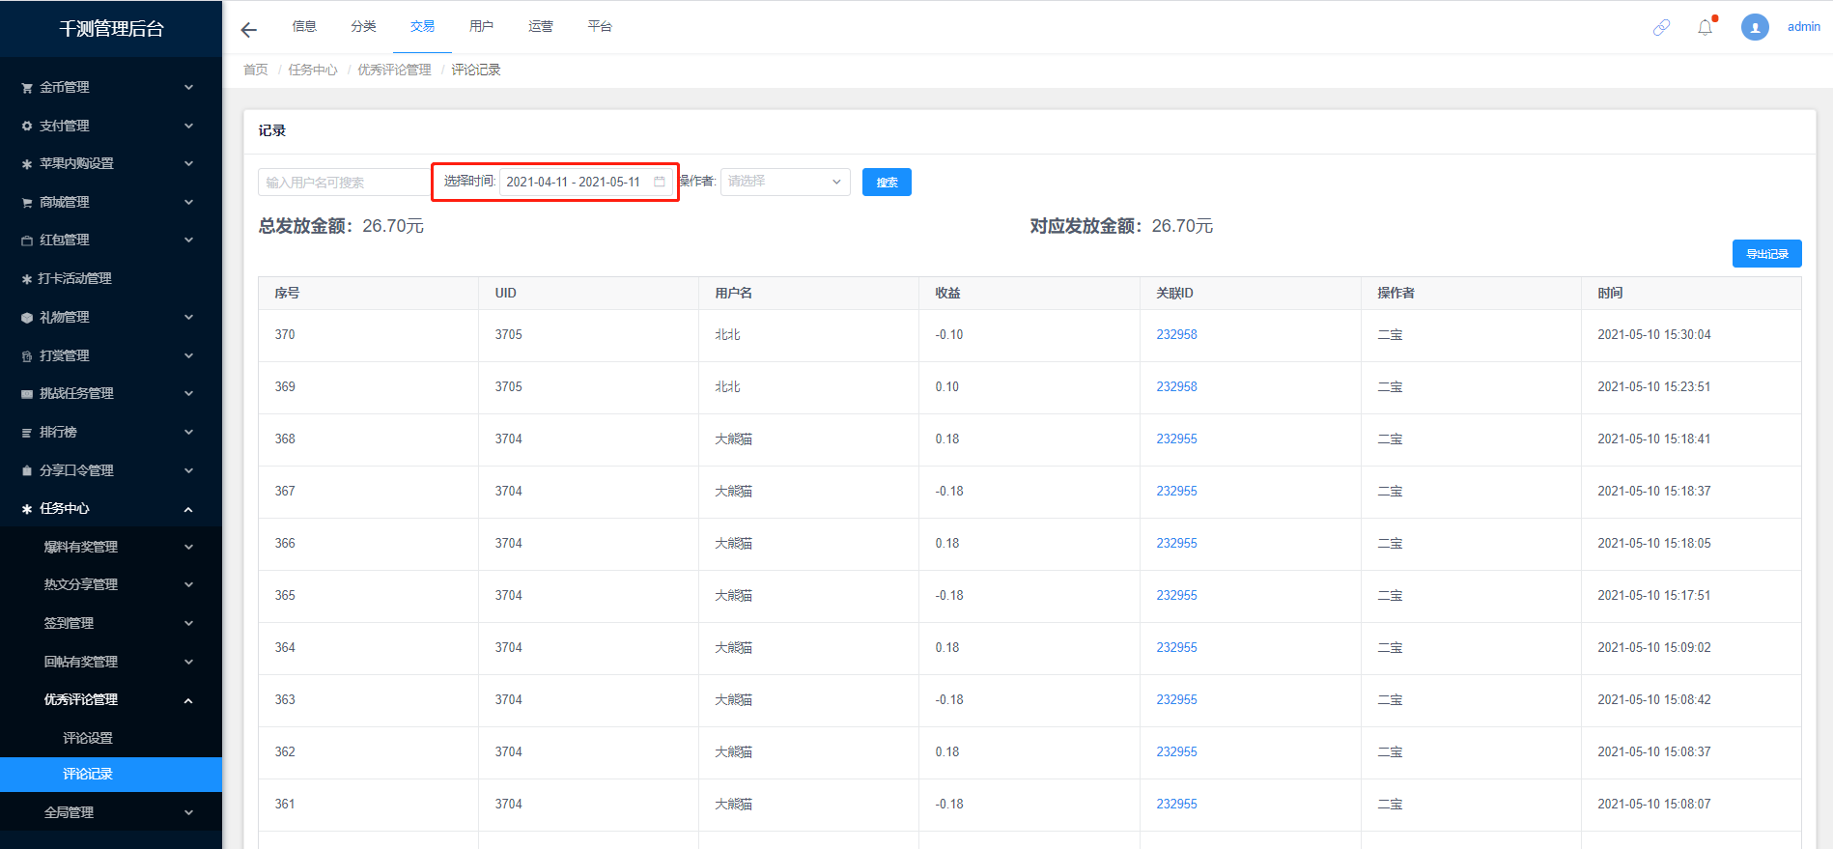Screen dimensions: 1833x849
Task: Click the 金币管理 cart icon
Action: pos(27,88)
